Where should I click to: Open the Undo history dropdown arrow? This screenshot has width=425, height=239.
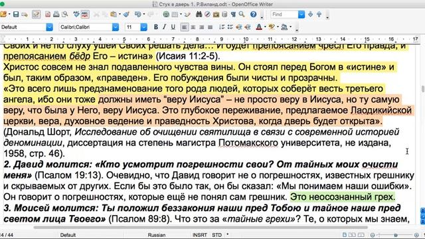(143, 15)
